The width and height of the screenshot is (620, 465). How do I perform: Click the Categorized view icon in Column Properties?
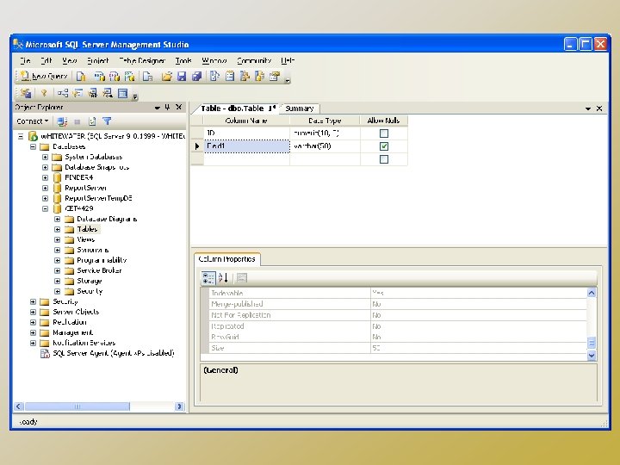click(x=208, y=277)
